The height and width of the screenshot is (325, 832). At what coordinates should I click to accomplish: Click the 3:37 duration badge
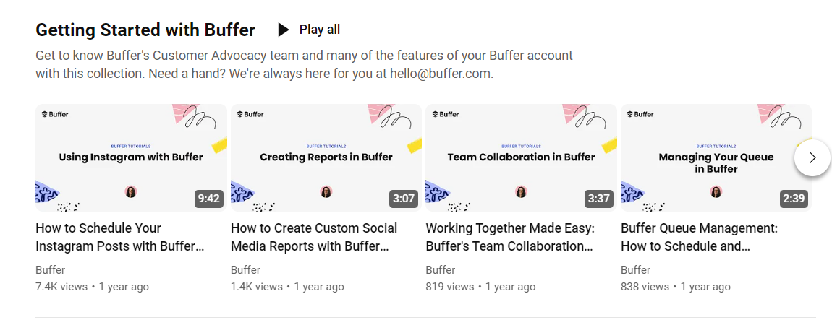599,199
